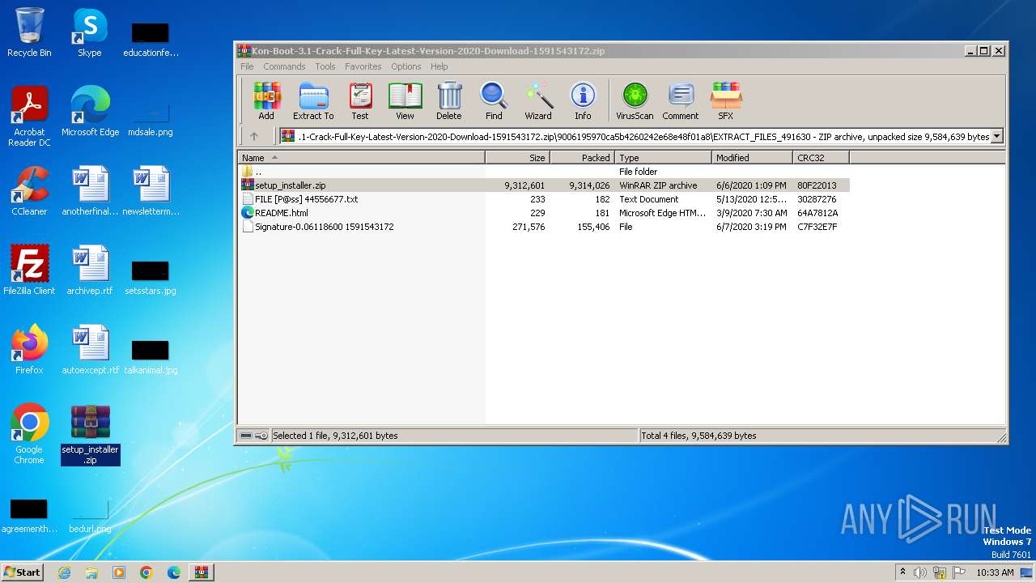Image resolution: width=1036 pixels, height=583 pixels.
Task: Select FILE [P@ss] 44556677.txt row
Action: (544, 199)
